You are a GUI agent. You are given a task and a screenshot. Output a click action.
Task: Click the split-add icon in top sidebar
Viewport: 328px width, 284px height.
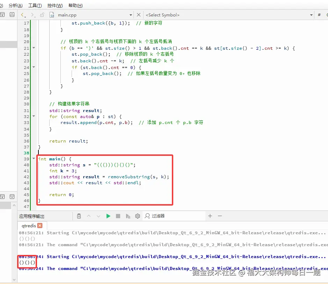click(x=2, y=14)
